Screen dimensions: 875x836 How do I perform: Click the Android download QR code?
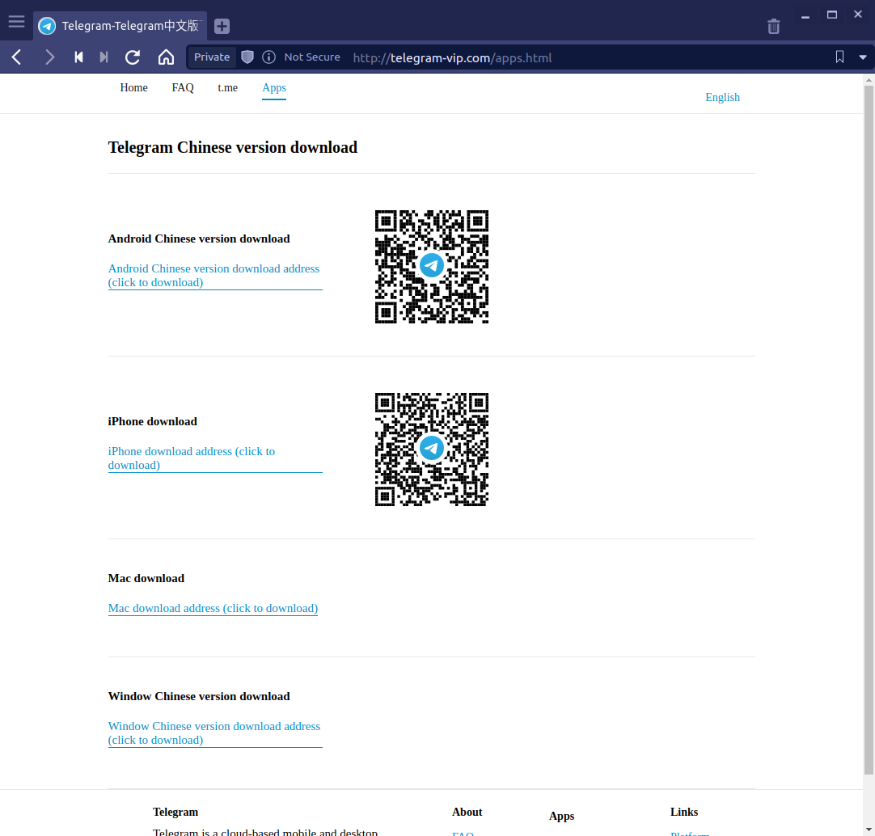click(431, 267)
